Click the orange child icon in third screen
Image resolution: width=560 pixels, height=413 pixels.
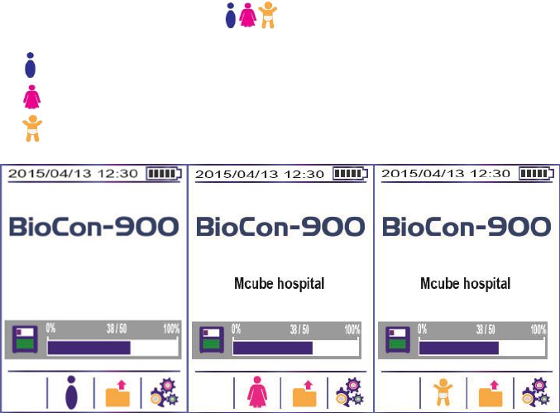click(x=444, y=391)
